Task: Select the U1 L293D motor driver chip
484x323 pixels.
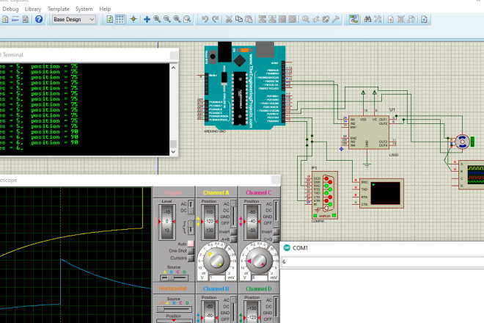Action: pos(369,132)
